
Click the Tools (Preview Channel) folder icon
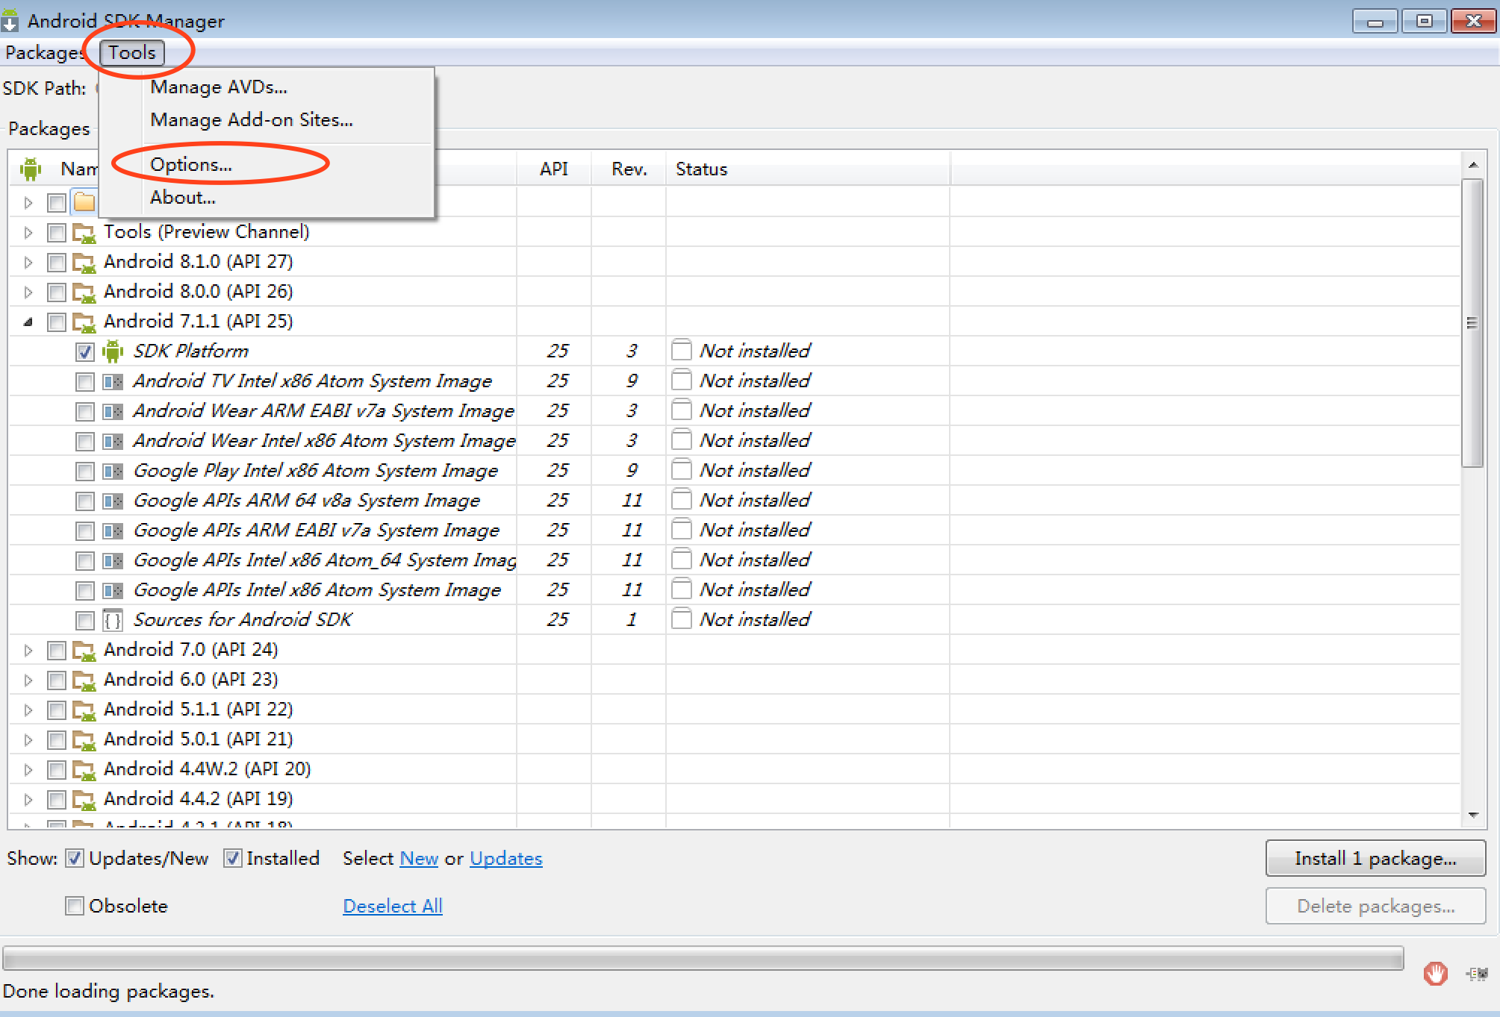pyautogui.click(x=84, y=233)
